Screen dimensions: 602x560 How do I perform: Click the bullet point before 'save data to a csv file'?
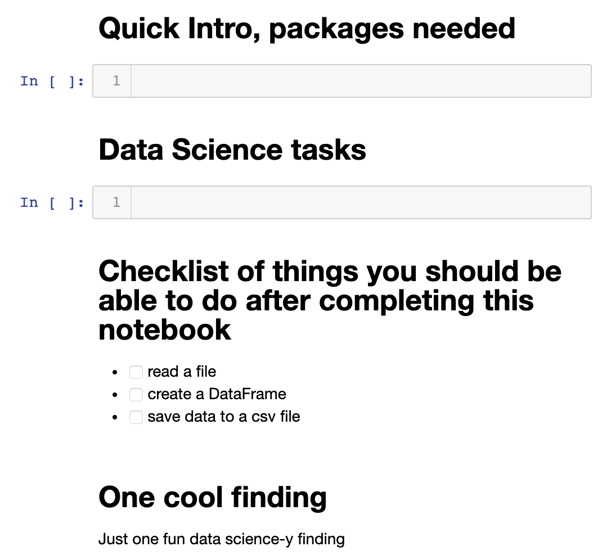(115, 418)
